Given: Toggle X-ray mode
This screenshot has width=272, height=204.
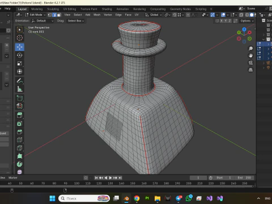Looking at the screenshot, I should pos(241,15).
